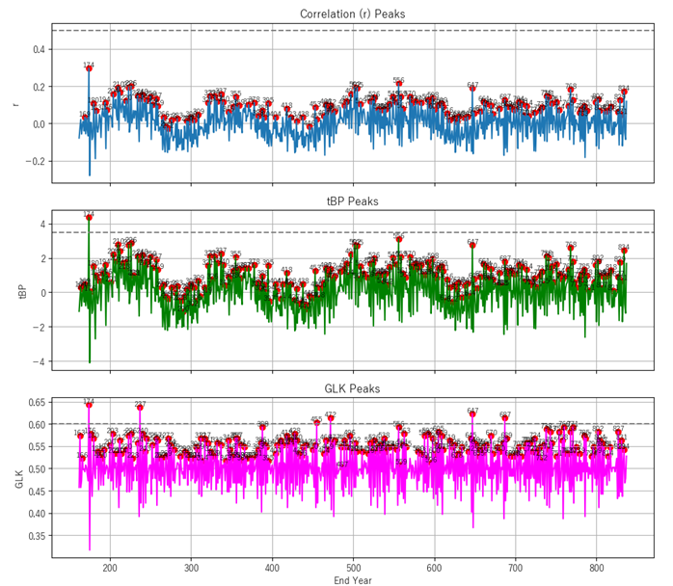Viewport: 673px width, 586px height.
Task: Click x-axis tick label 300
Action: pos(191,568)
